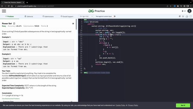Select the Power Set browser tab
Viewport: 193px width, 109px height.
(13, 2)
